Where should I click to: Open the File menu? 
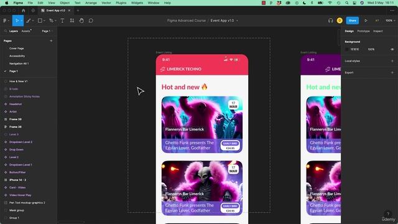30,2
